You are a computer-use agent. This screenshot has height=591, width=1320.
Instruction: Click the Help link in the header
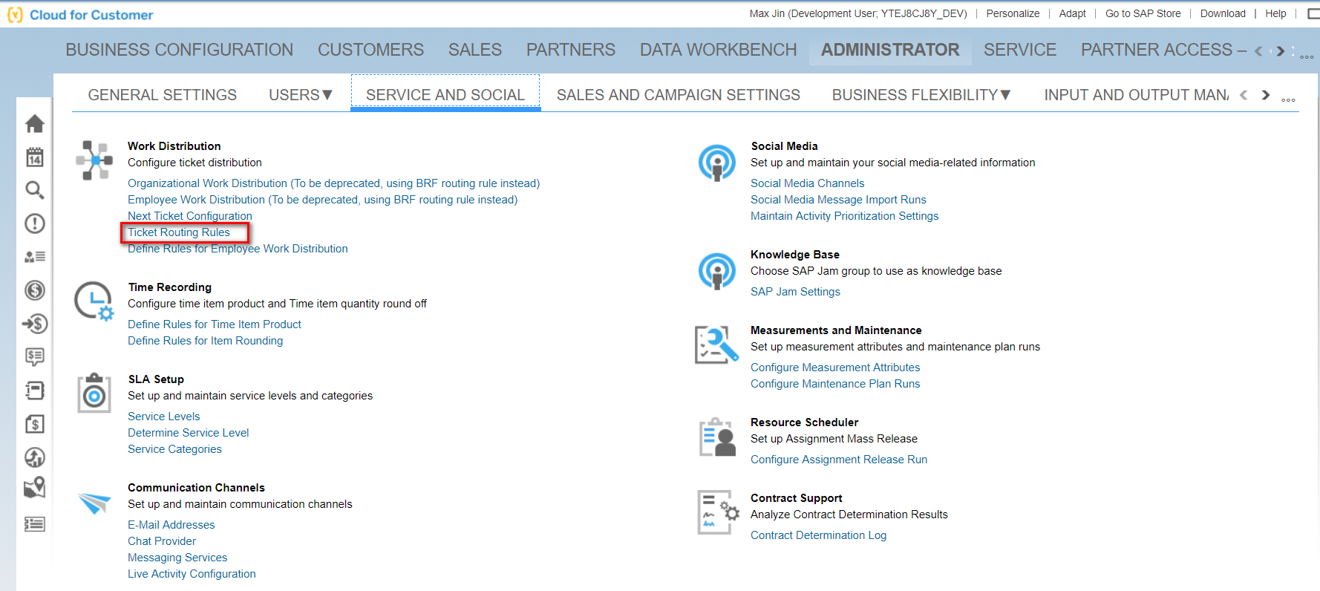1275,13
